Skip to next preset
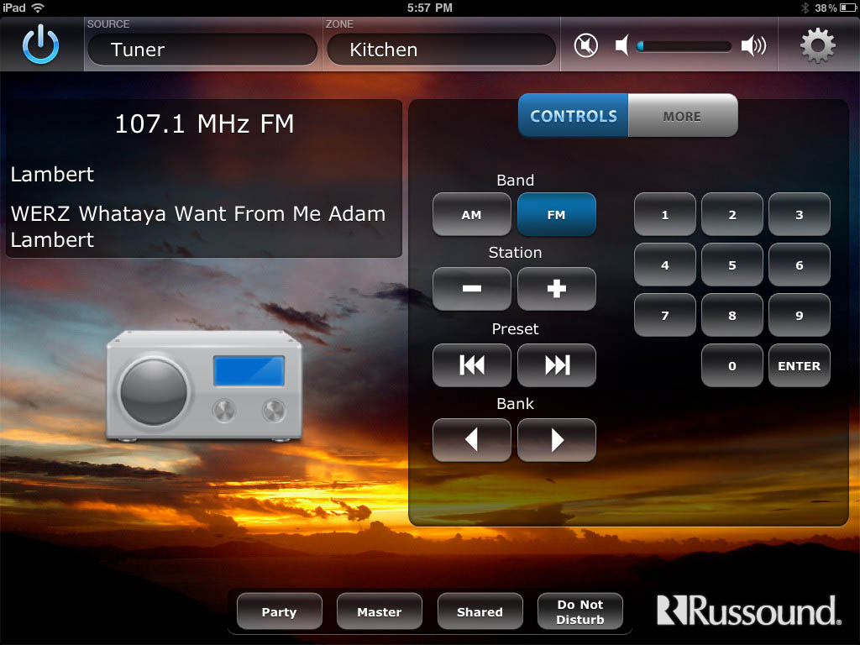This screenshot has width=860, height=645. (x=556, y=364)
